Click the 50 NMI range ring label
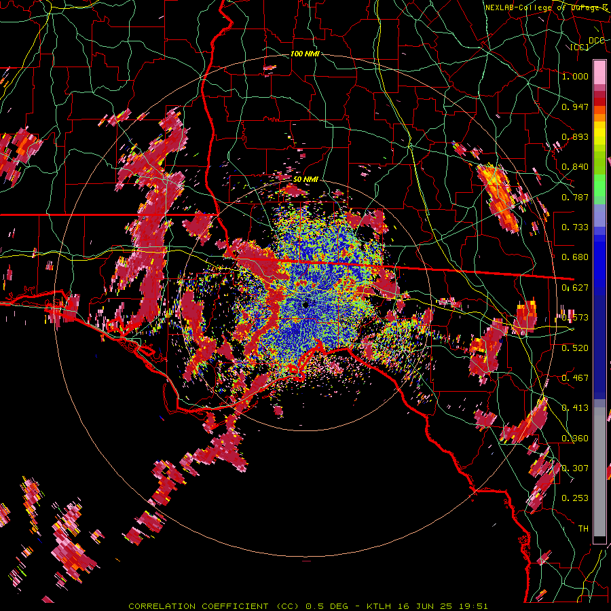Viewport: 611px width, 611px height. (305, 179)
